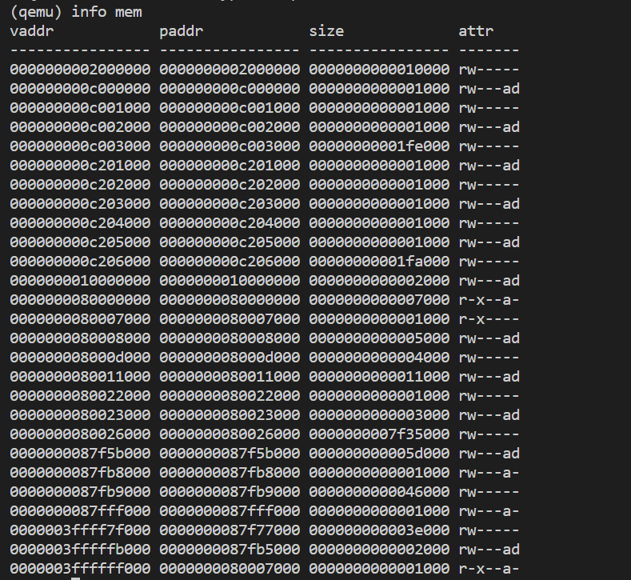The width and height of the screenshot is (631, 580).
Task: Click paddr cell 000000000c202000
Action: 230,185
